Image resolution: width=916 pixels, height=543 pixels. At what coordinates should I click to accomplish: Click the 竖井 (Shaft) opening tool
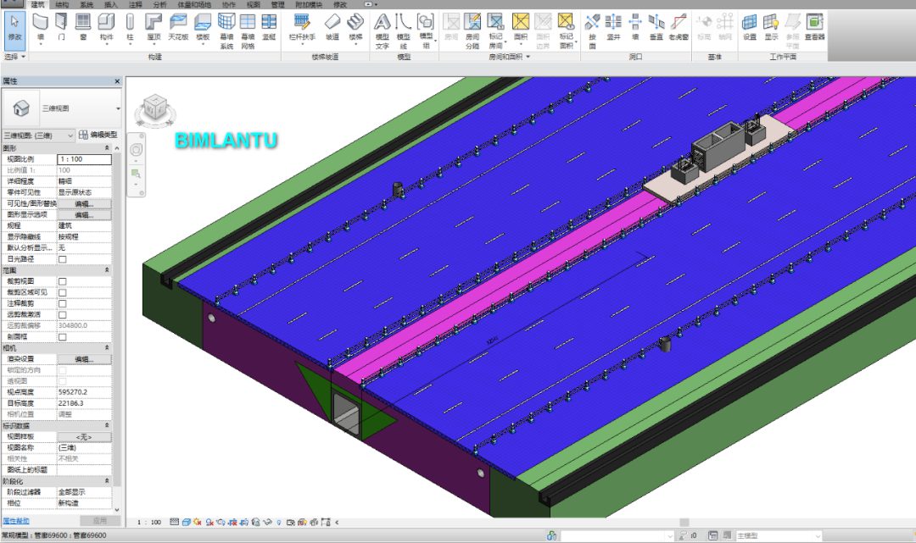tap(613, 27)
